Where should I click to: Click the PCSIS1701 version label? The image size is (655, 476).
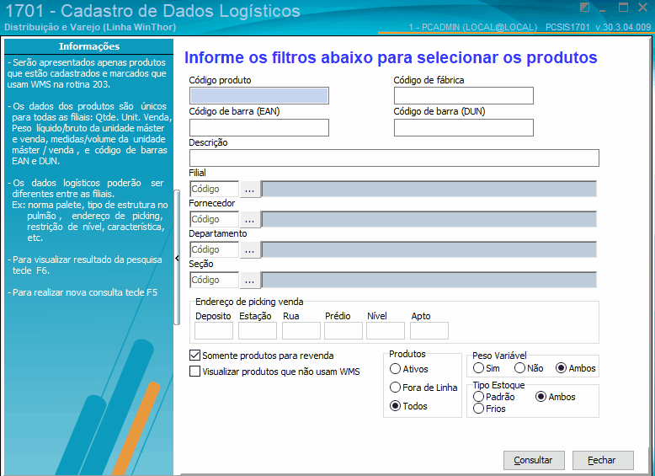pyautogui.click(x=599, y=28)
